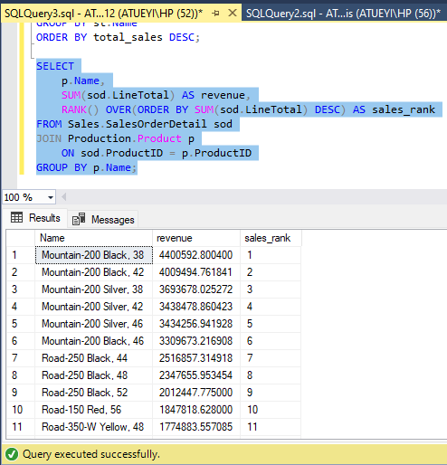
Task: Open the Messages tab
Action: click(103, 219)
